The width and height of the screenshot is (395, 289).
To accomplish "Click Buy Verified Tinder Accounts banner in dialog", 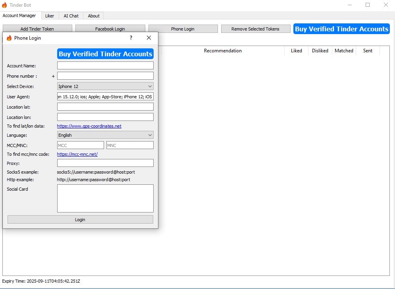I will coord(105,54).
